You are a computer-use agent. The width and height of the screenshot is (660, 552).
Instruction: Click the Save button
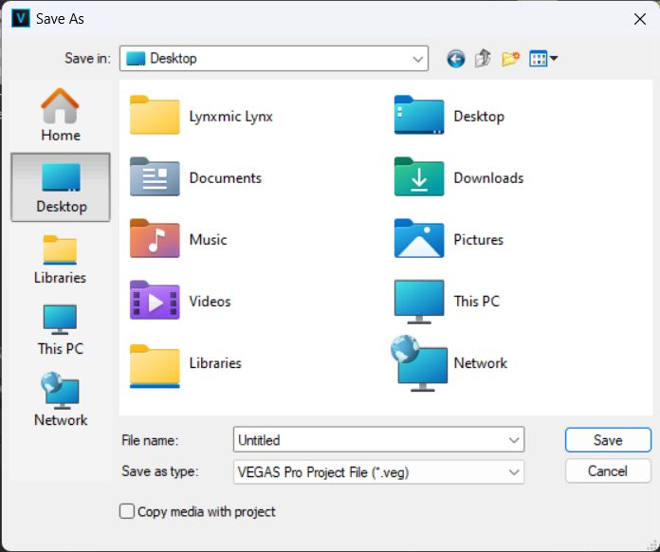coord(608,440)
